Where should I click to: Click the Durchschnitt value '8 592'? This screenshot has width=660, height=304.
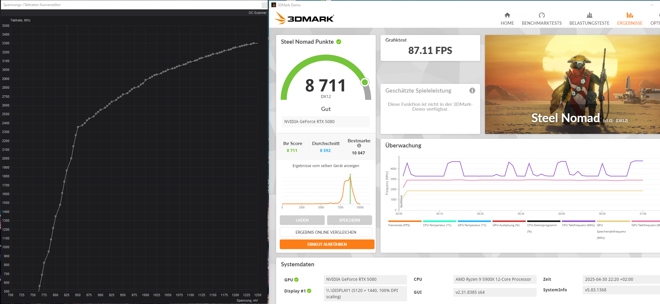(x=325, y=150)
